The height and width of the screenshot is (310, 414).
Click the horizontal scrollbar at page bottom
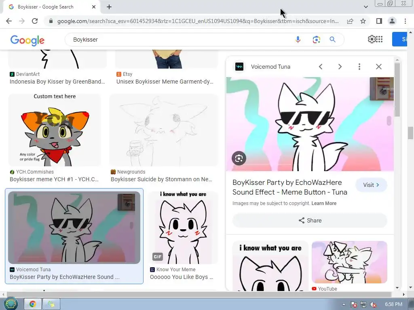point(199,294)
